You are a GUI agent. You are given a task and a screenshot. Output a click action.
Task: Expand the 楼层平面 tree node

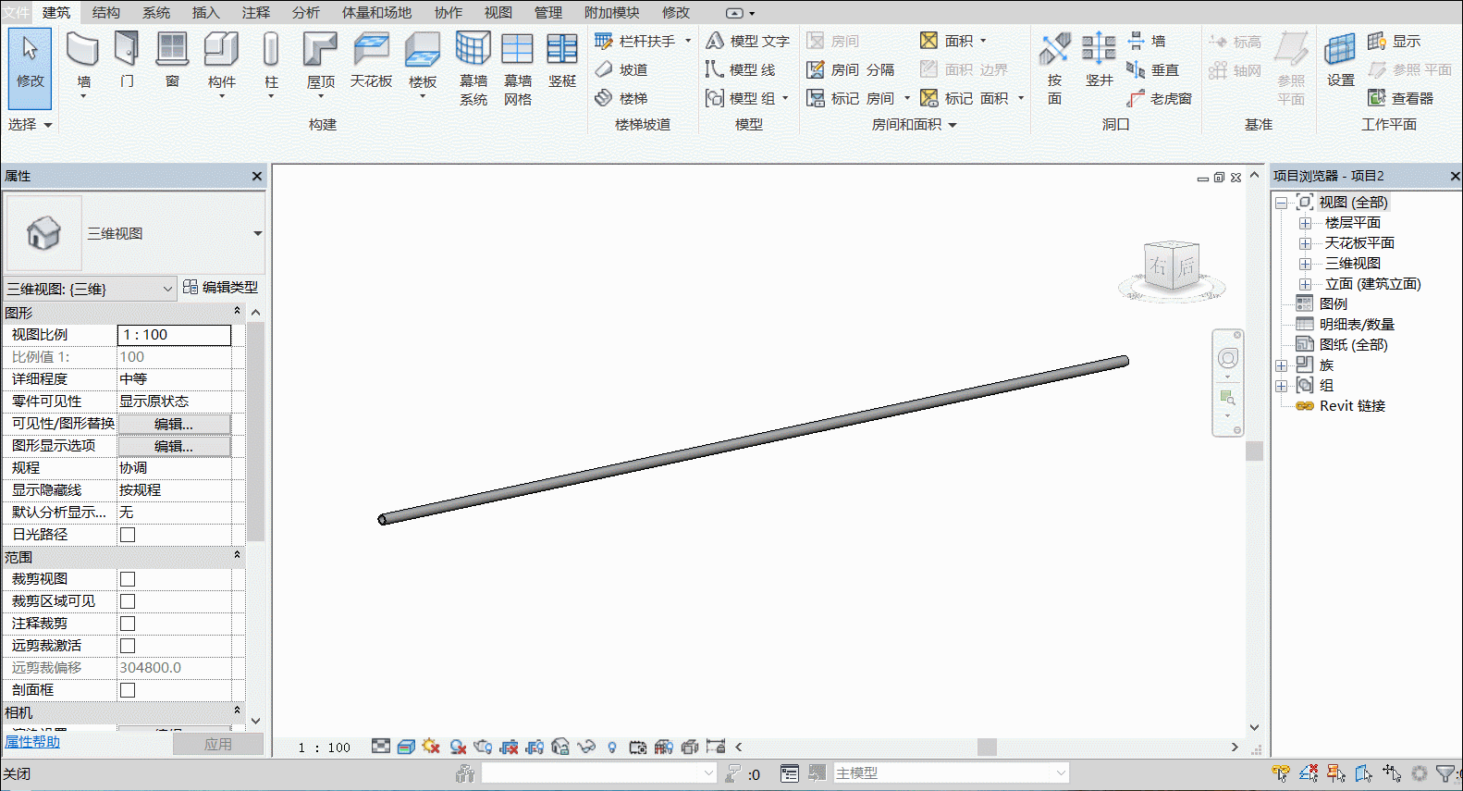click(x=1305, y=223)
